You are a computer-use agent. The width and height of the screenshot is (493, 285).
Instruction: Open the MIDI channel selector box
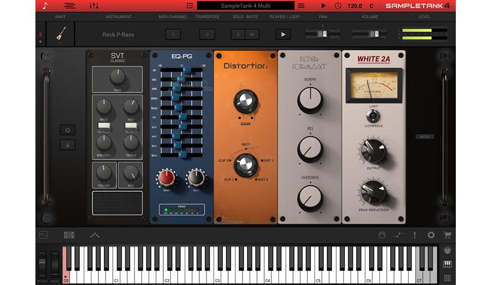(173, 35)
